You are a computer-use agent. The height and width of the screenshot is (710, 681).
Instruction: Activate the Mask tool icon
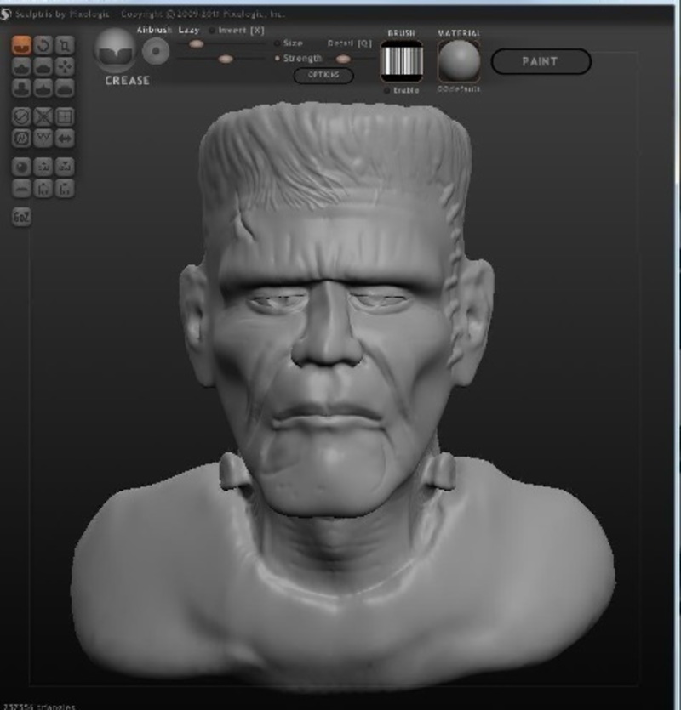[21, 138]
